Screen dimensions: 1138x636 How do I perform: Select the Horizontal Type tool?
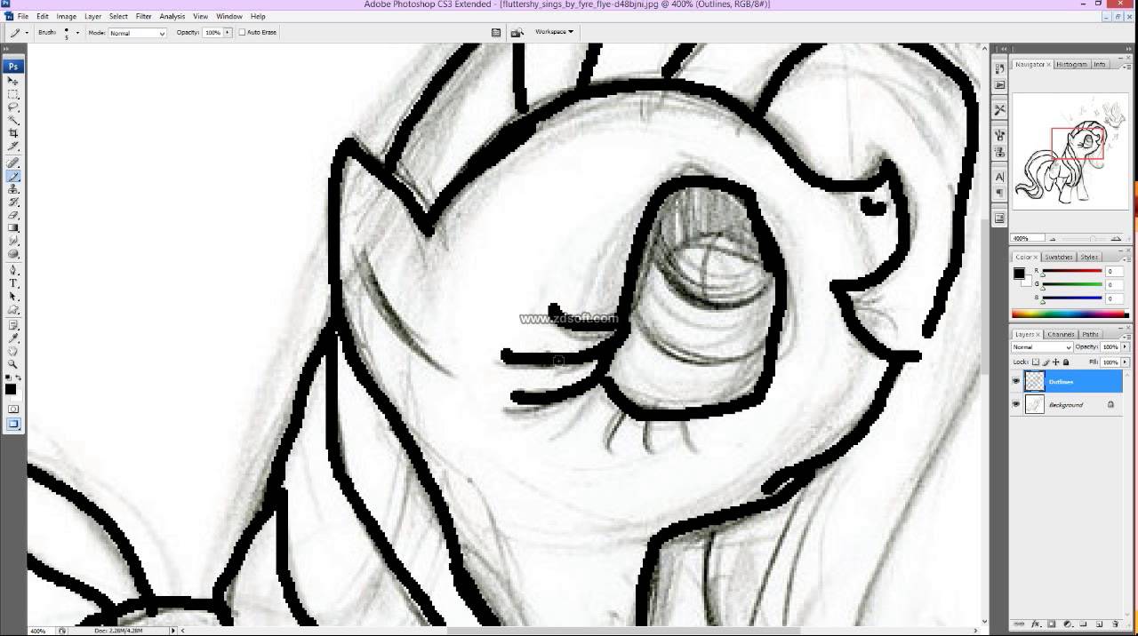pos(12,282)
